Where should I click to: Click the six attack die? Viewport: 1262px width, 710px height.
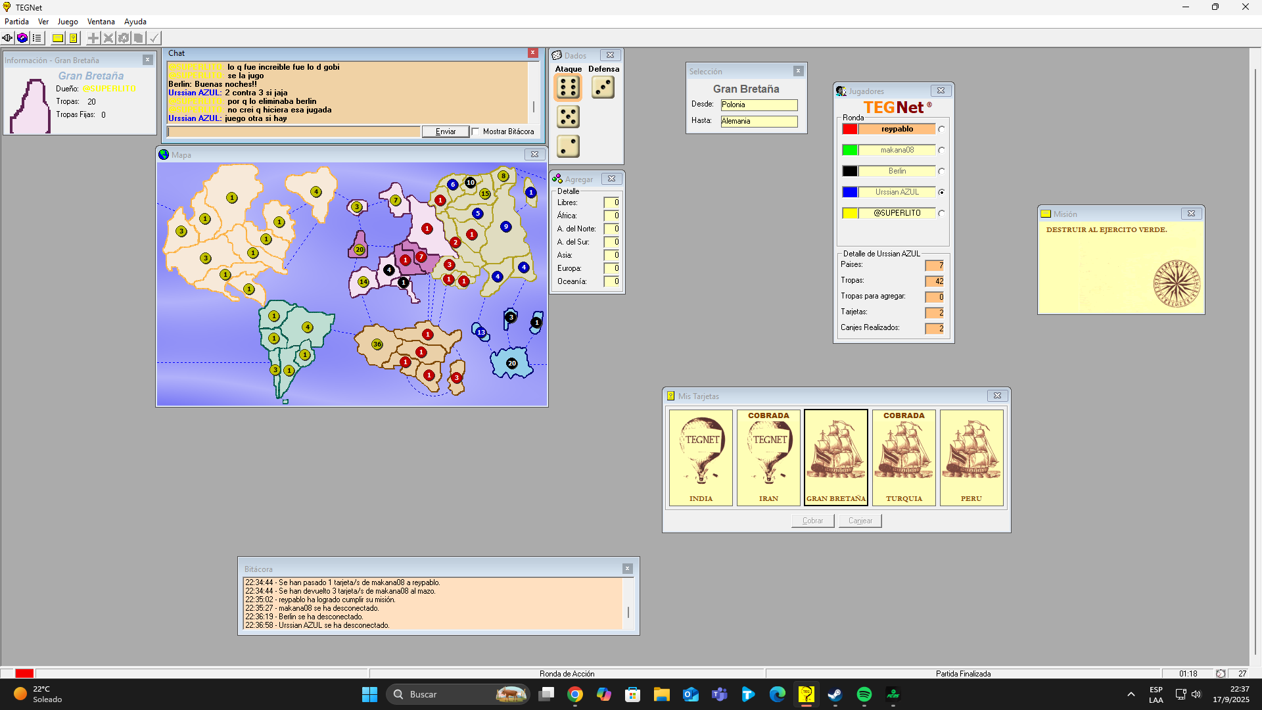coord(568,87)
